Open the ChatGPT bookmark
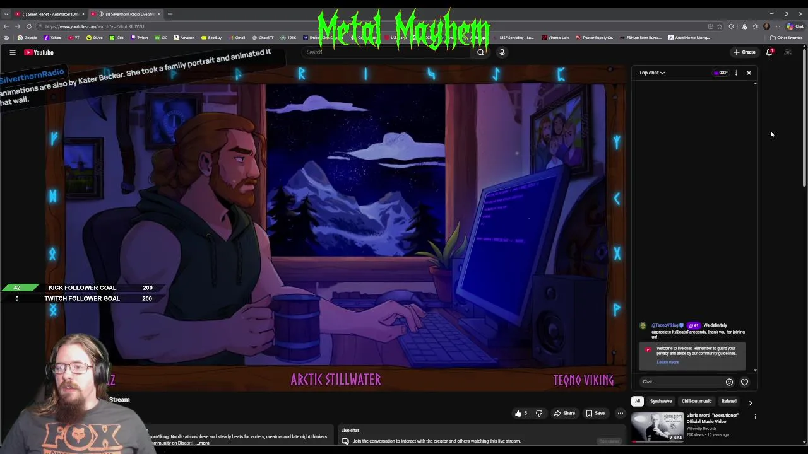Viewport: 808px width, 454px height. 263,38
